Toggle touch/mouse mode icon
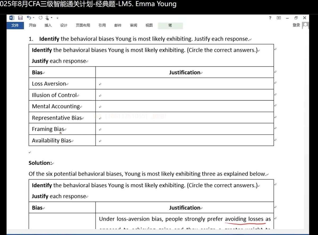 (47, 18)
